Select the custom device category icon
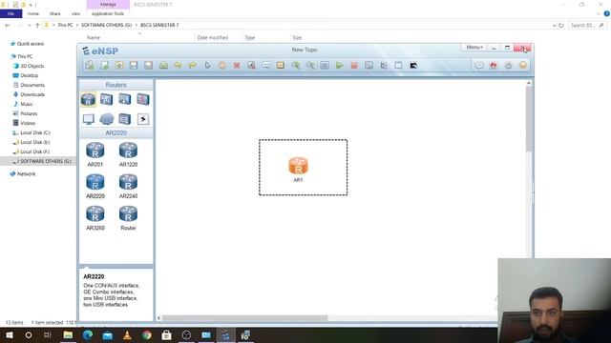 [125, 119]
